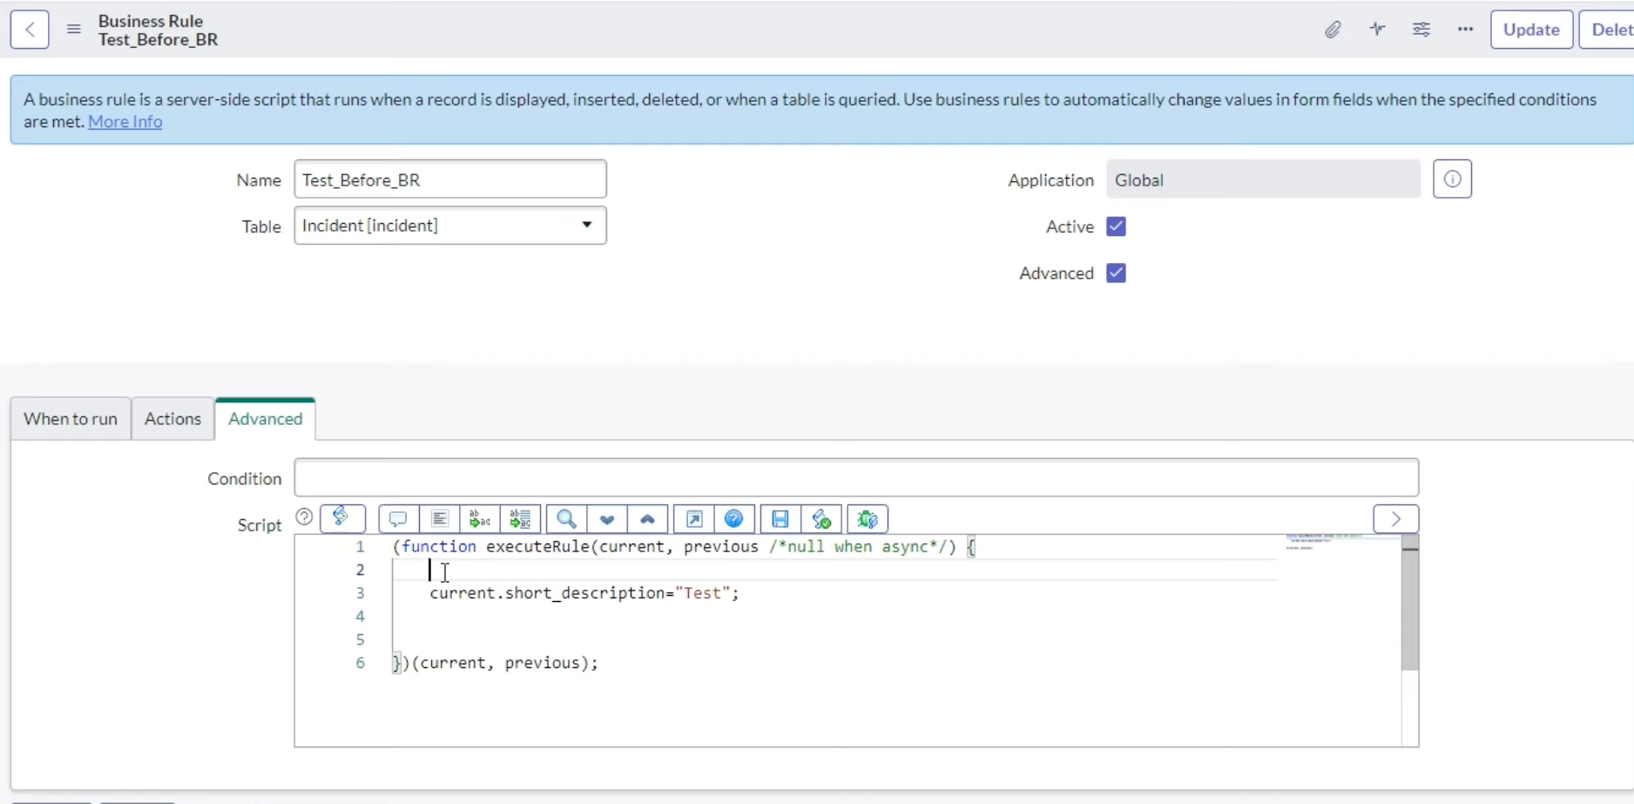Open the Table dropdown showing Incident
Image resolution: width=1634 pixels, height=804 pixels.
(x=585, y=225)
